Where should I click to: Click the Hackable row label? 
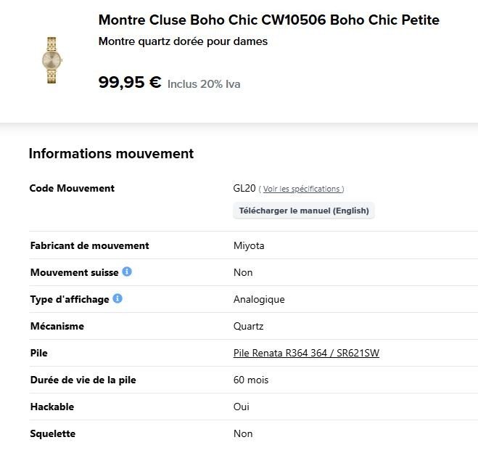[52, 407]
